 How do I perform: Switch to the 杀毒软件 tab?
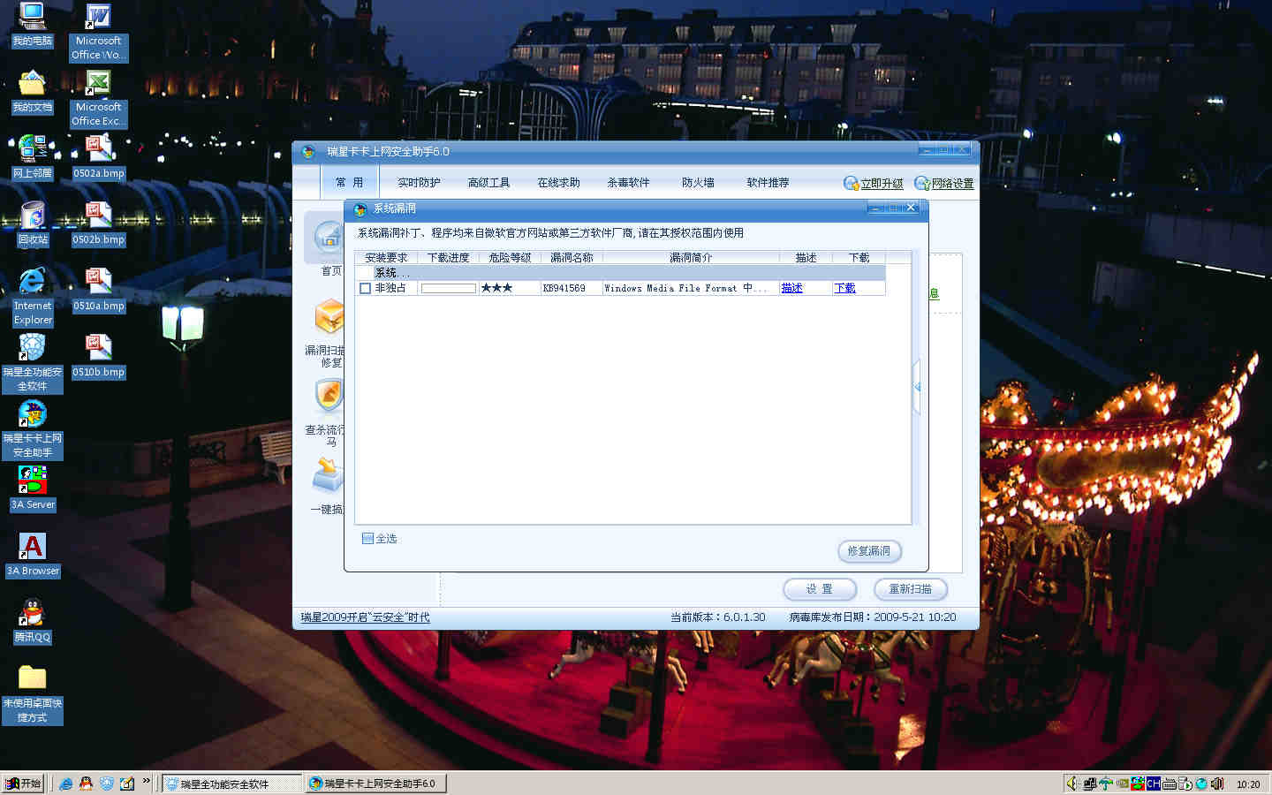click(628, 183)
